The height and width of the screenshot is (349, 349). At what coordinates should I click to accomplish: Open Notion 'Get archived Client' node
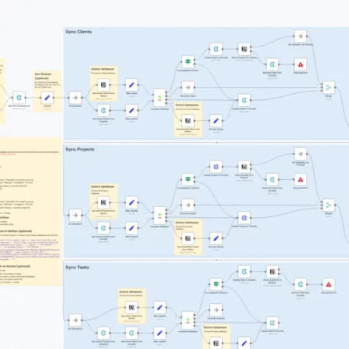188,120
